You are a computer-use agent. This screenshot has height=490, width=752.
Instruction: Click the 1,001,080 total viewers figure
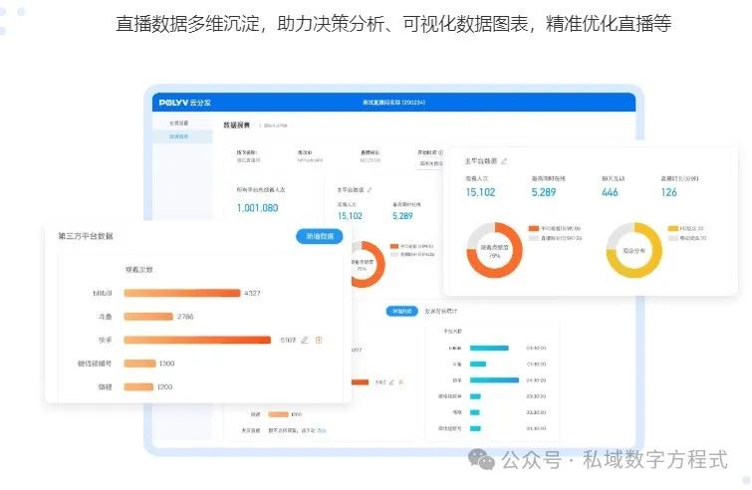257,208
